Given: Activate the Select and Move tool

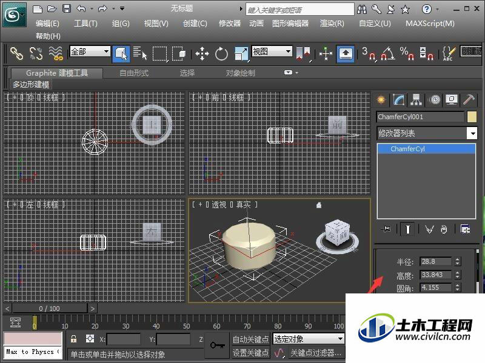Looking at the screenshot, I should point(202,54).
